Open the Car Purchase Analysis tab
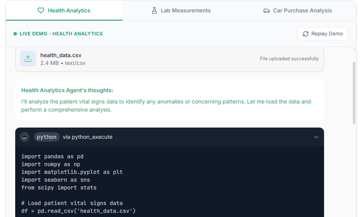The width and height of the screenshot is (363, 217). click(302, 11)
